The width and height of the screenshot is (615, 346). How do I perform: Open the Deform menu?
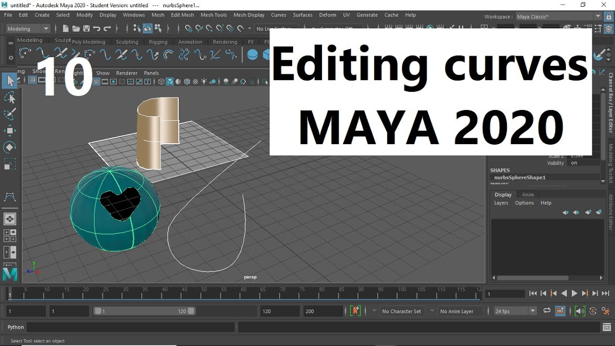coord(328,15)
